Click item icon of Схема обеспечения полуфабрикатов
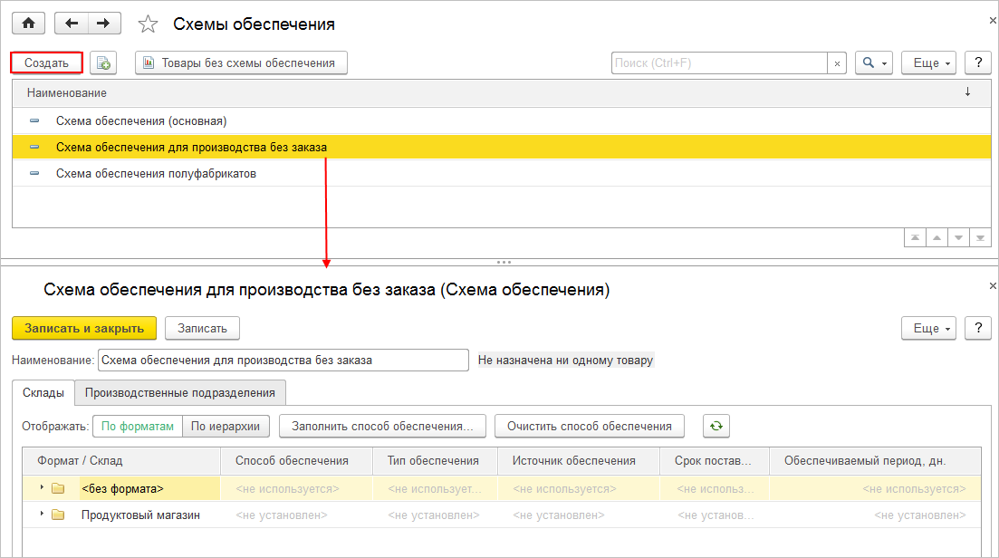 (34, 173)
